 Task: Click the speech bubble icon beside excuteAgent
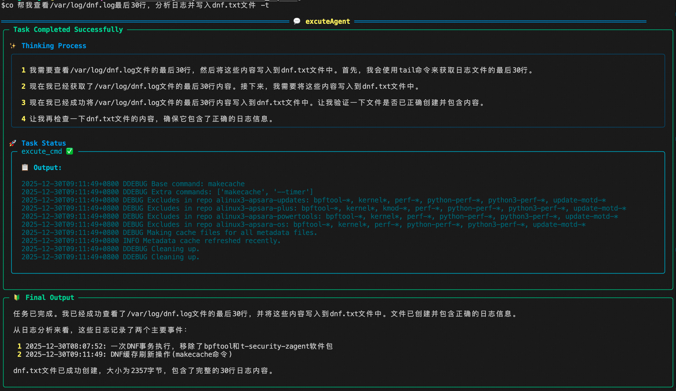[x=297, y=21]
